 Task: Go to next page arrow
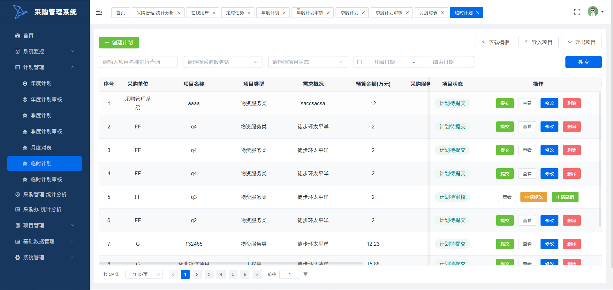click(x=257, y=274)
